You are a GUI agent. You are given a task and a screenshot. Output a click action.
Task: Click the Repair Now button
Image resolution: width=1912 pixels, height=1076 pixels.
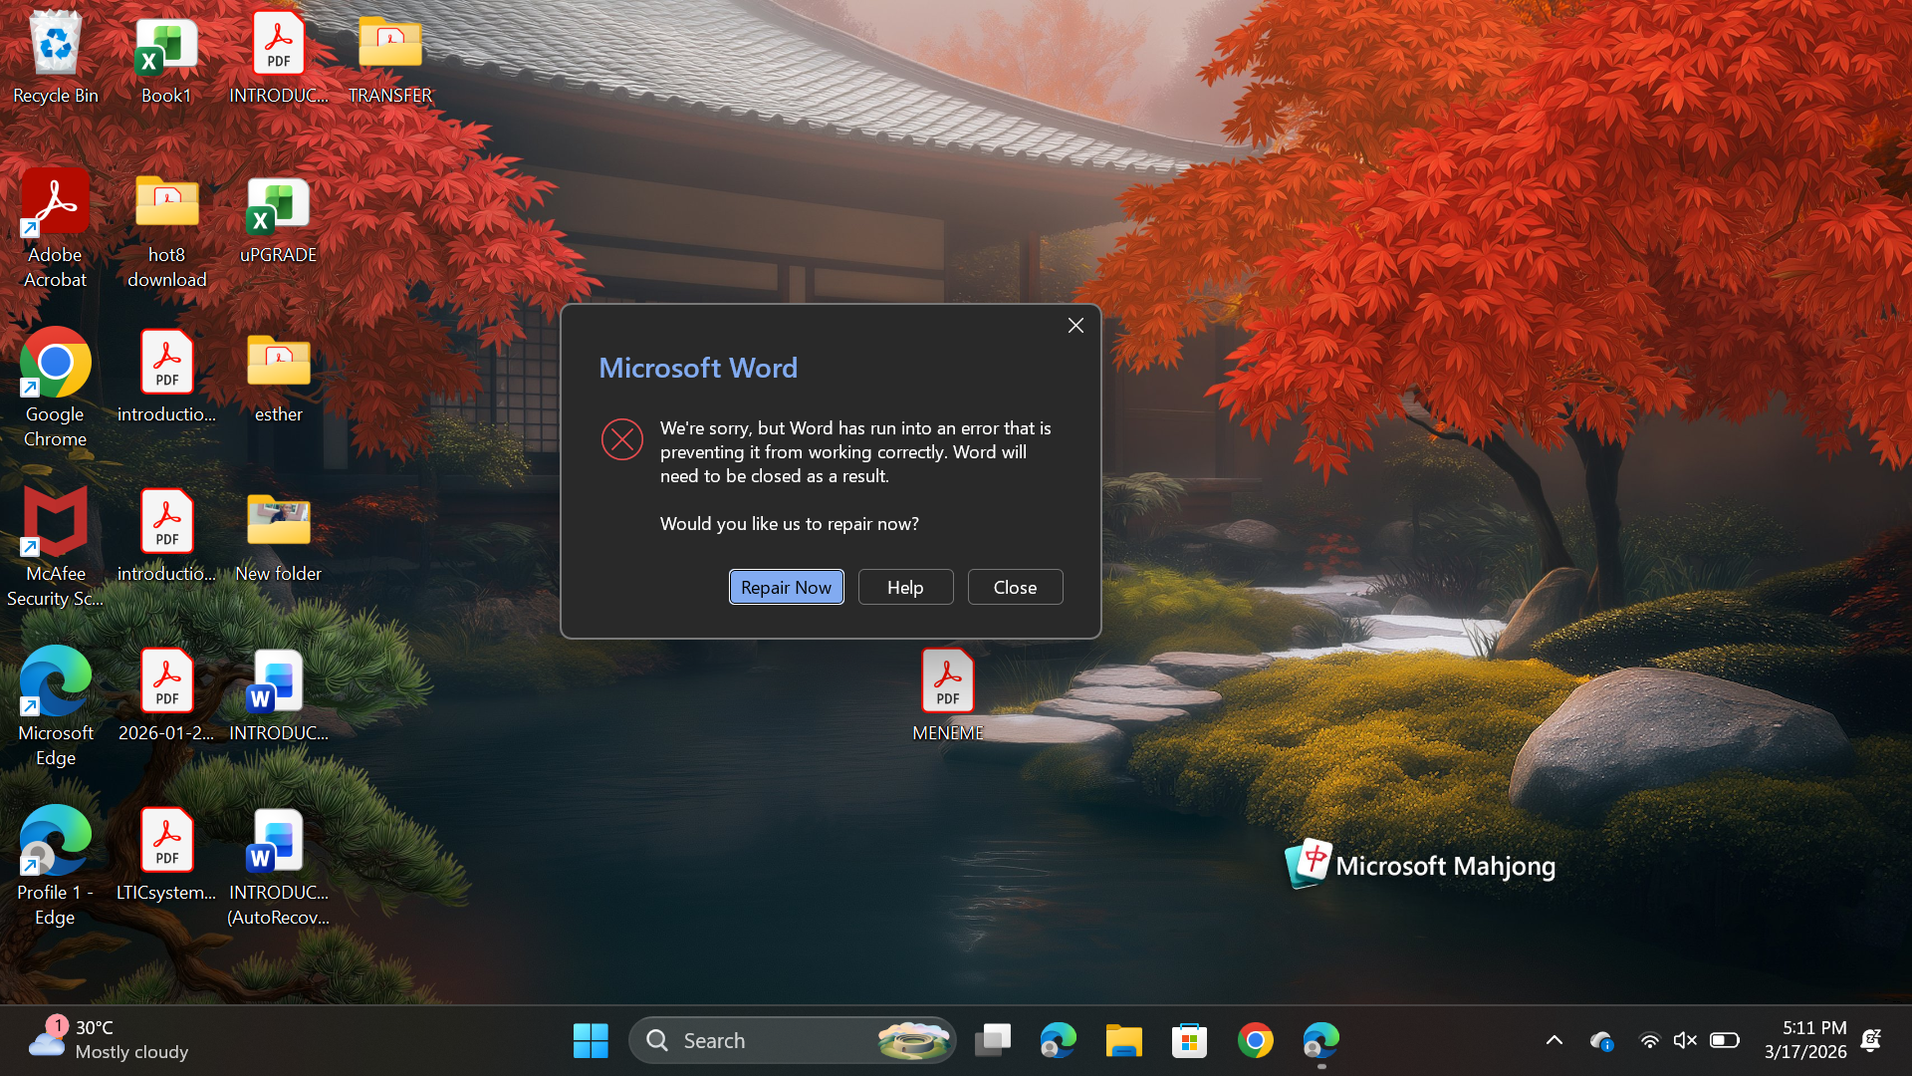pos(786,587)
